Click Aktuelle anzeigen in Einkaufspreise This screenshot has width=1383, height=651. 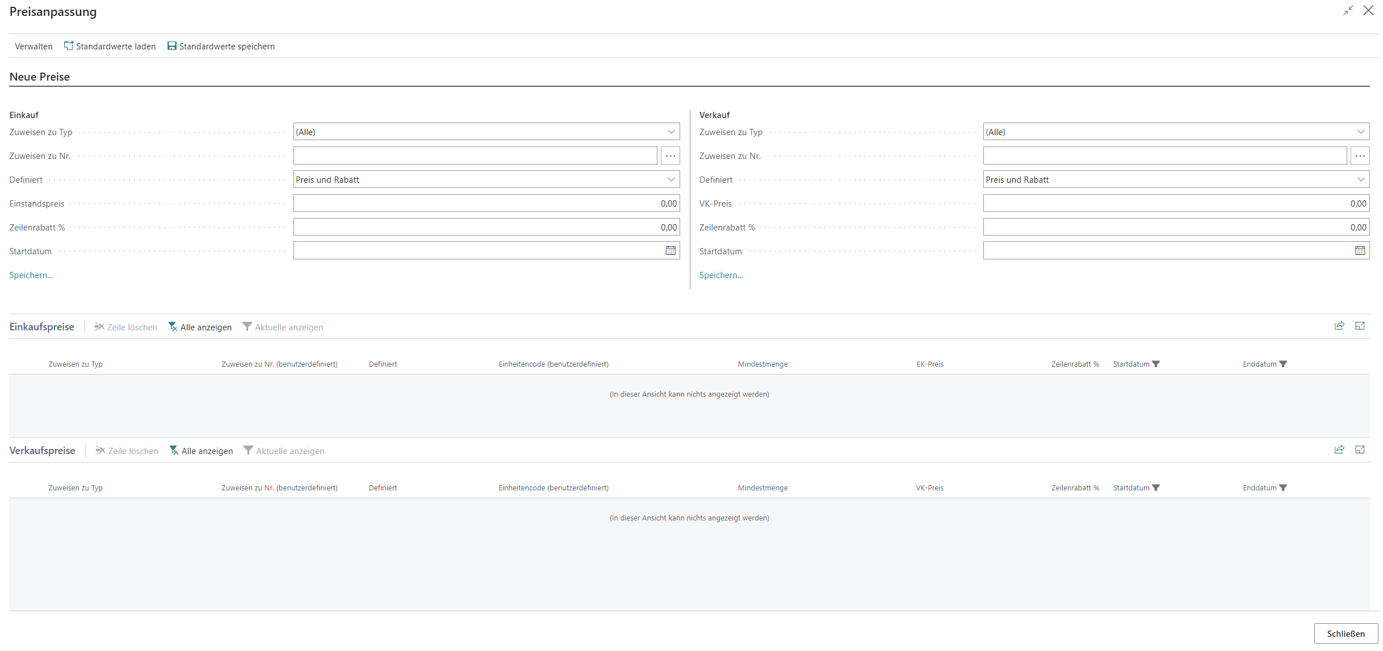[x=283, y=327]
